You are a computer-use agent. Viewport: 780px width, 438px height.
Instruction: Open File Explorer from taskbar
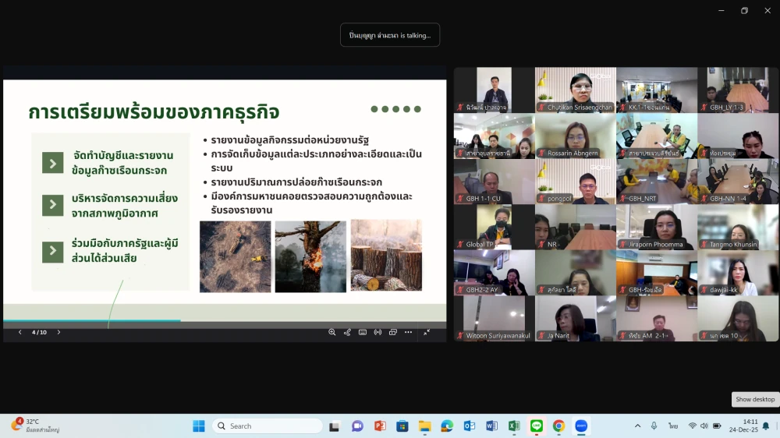point(425,426)
